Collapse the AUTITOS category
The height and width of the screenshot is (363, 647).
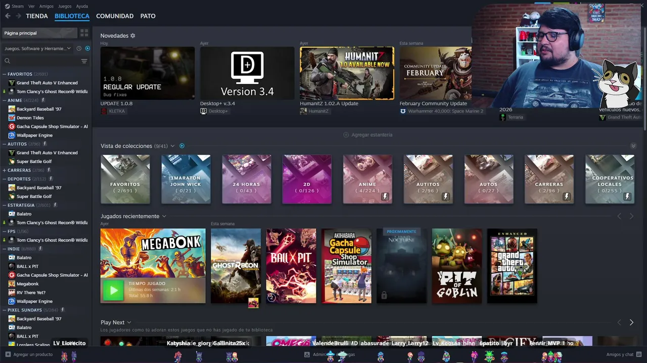tap(5, 144)
